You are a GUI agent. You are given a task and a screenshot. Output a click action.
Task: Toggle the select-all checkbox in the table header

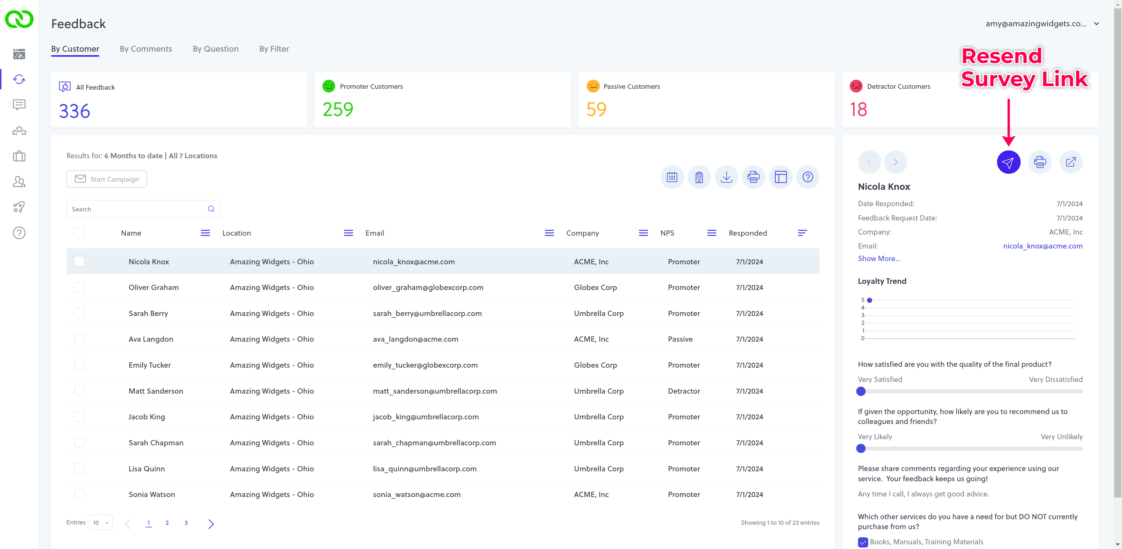pos(79,233)
